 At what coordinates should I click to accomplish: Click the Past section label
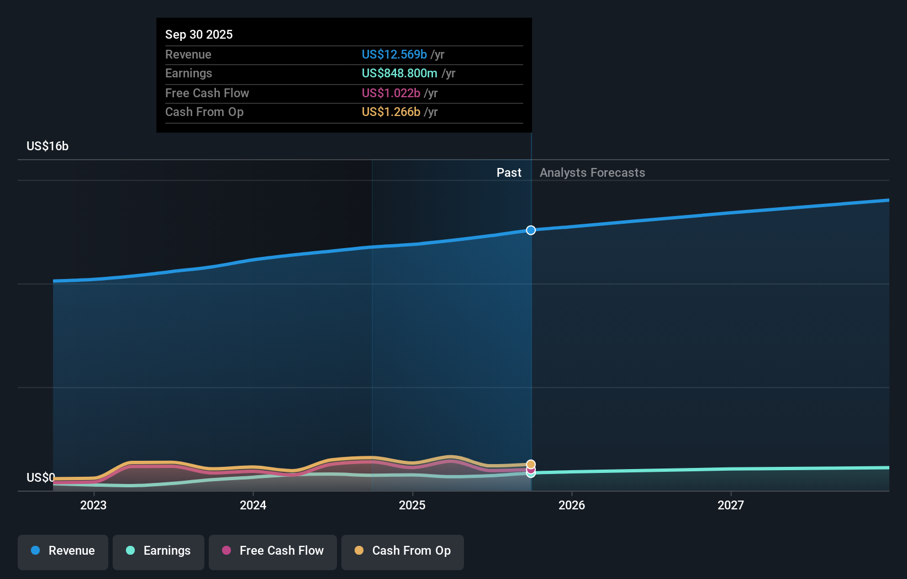509,172
